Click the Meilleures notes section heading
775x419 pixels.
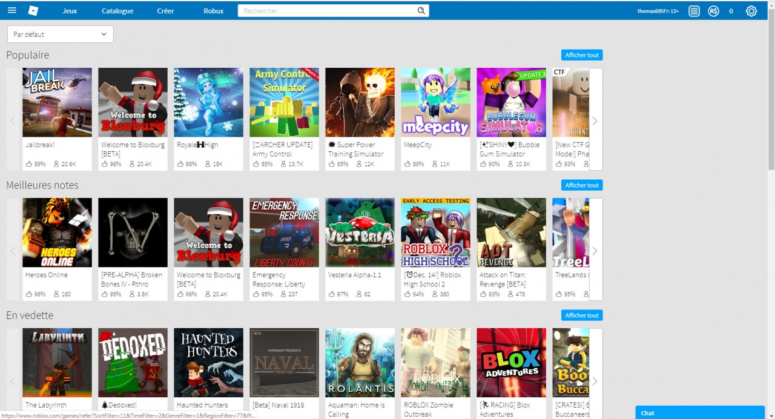(x=42, y=185)
